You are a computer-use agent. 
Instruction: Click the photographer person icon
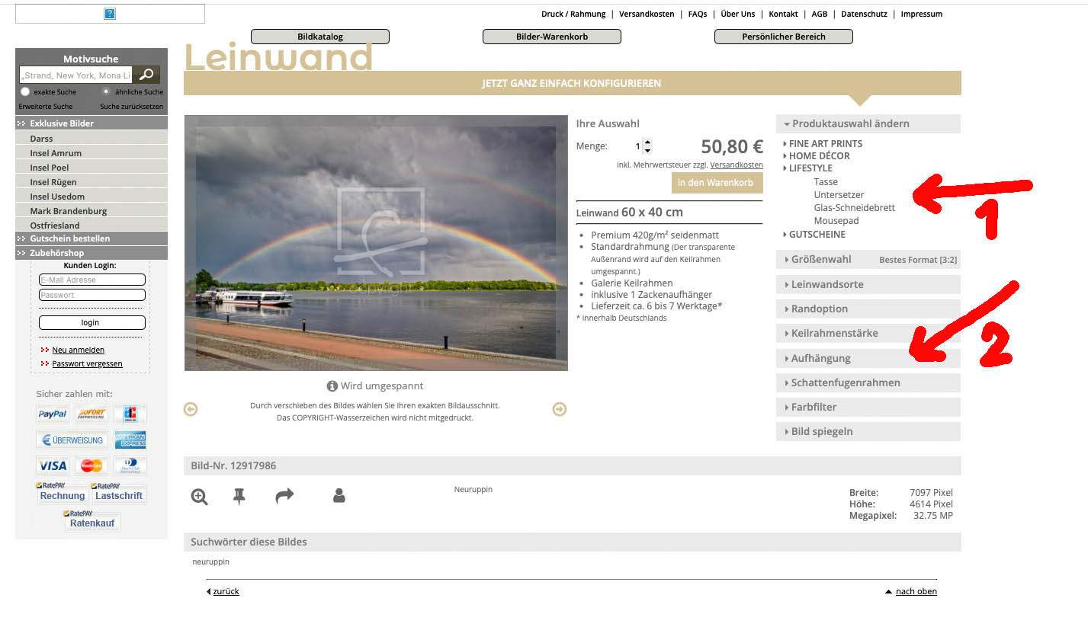click(339, 496)
